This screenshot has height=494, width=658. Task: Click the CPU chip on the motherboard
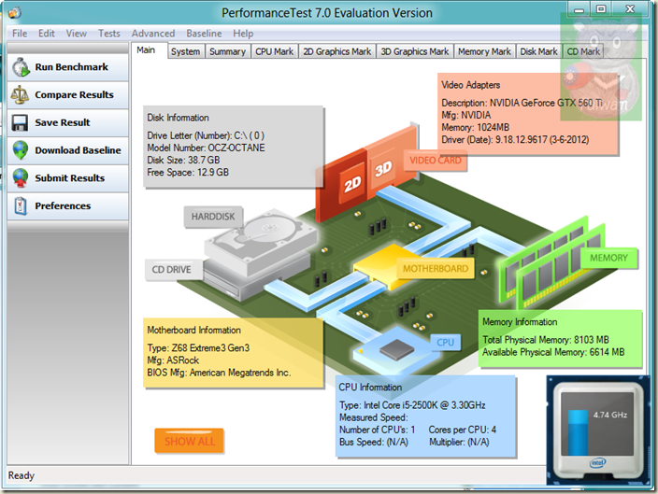396,349
